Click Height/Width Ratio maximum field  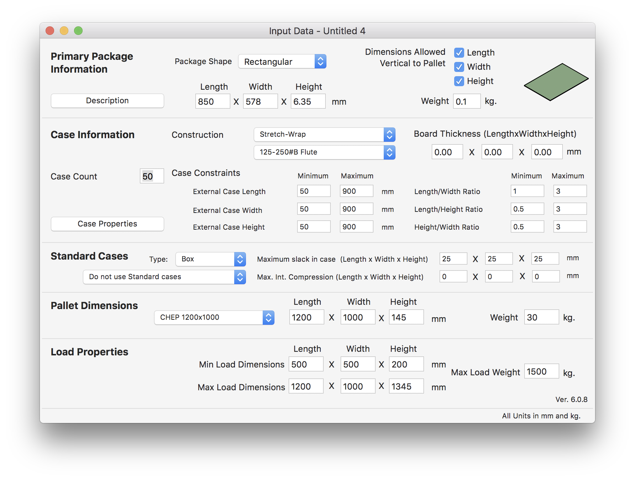[570, 227]
